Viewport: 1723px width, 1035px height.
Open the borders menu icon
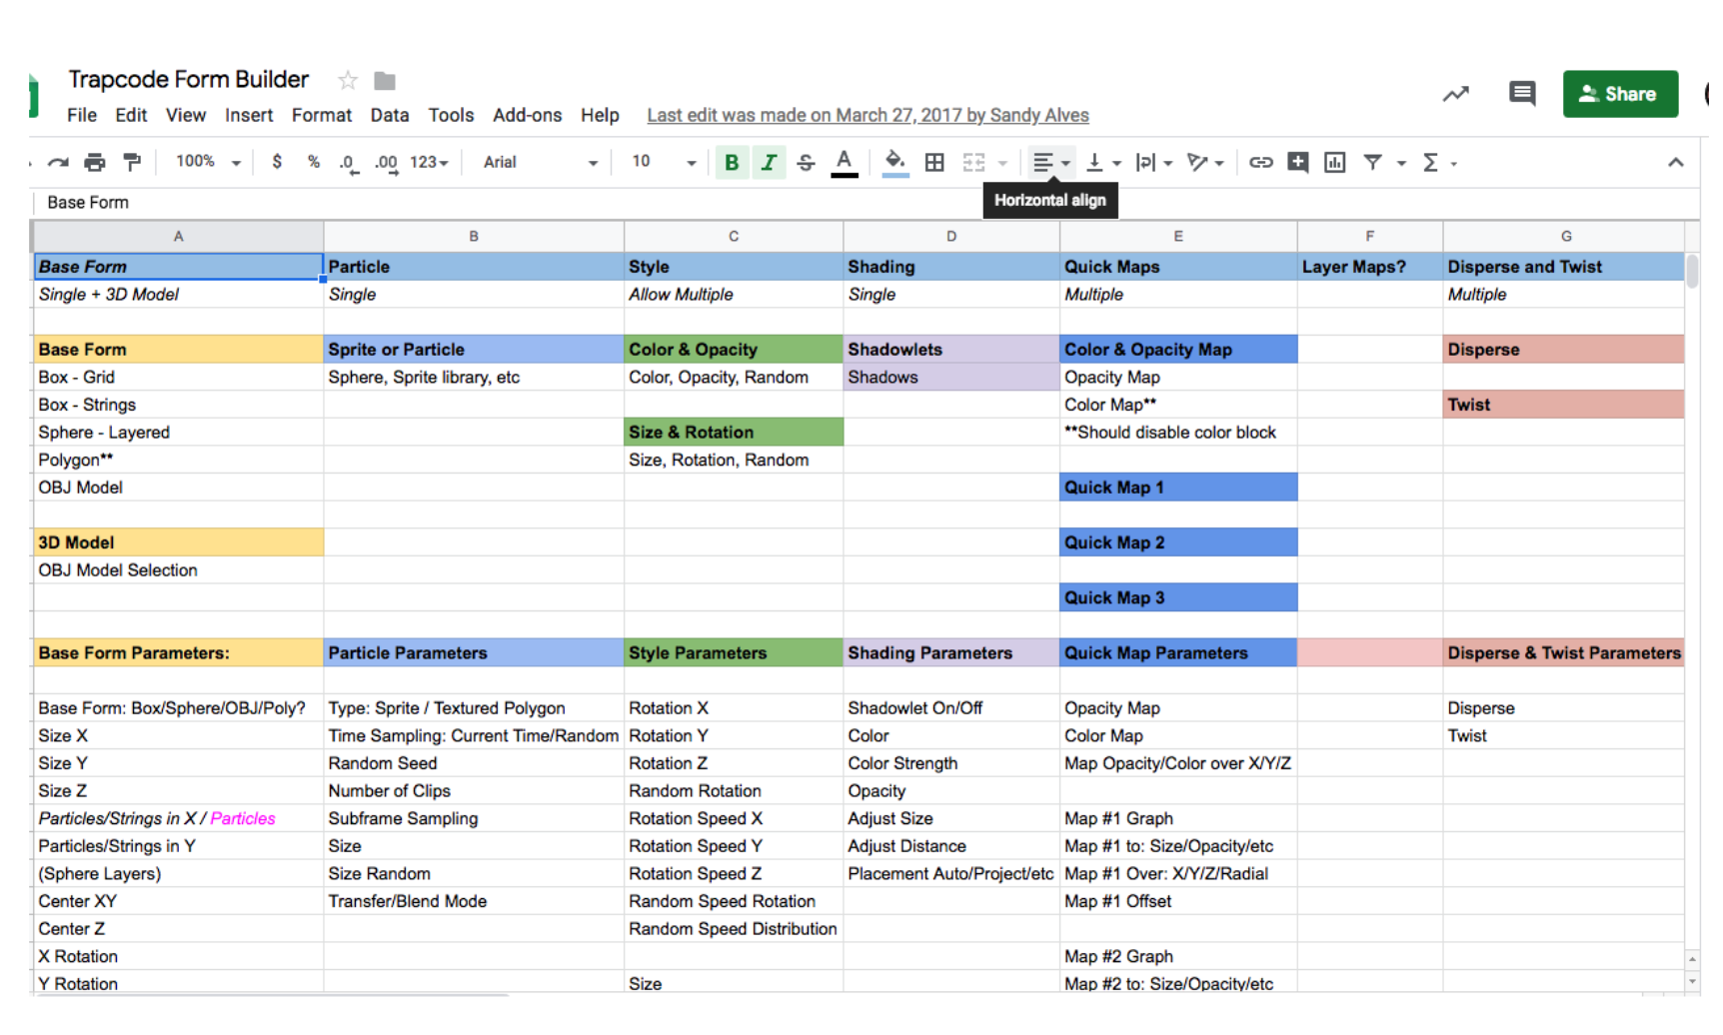[934, 163]
